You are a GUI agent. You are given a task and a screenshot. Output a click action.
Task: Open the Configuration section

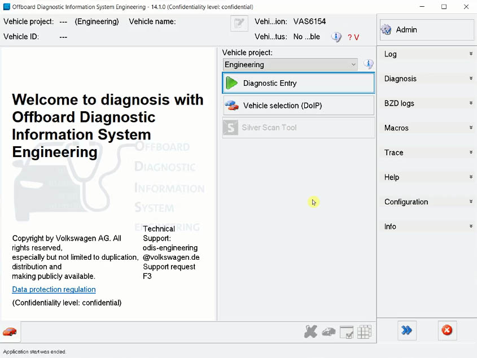[x=427, y=202]
